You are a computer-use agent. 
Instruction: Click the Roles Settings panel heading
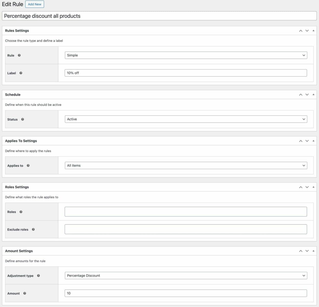click(x=17, y=187)
